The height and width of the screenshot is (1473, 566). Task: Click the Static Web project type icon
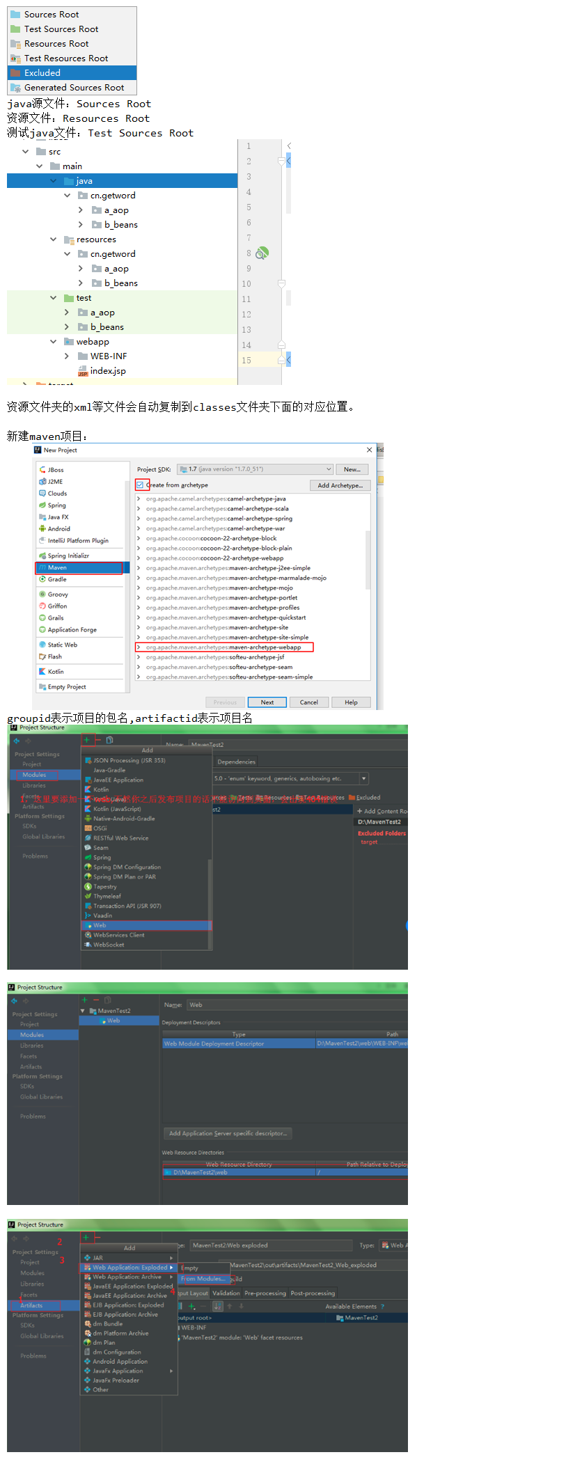click(x=42, y=645)
